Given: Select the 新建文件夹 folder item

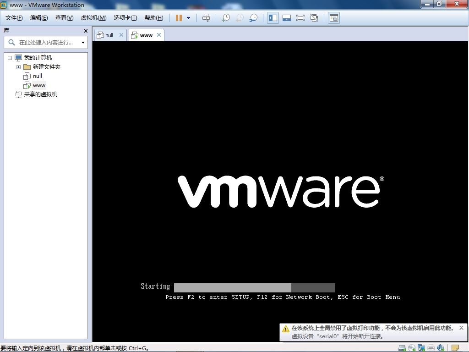Looking at the screenshot, I should [46, 67].
